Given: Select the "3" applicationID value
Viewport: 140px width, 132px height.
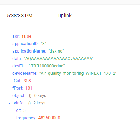Looking at the screenshot, I should click(44, 44).
